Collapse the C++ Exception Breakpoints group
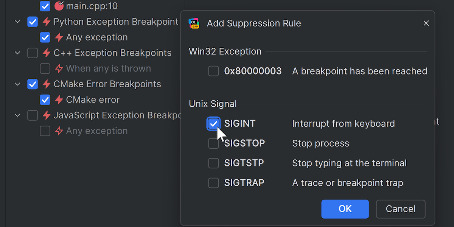The height and width of the screenshot is (227, 454). [17, 53]
